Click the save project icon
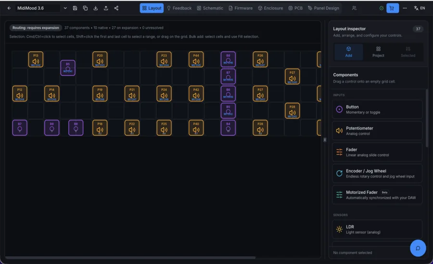The image size is (433, 264). [75, 8]
